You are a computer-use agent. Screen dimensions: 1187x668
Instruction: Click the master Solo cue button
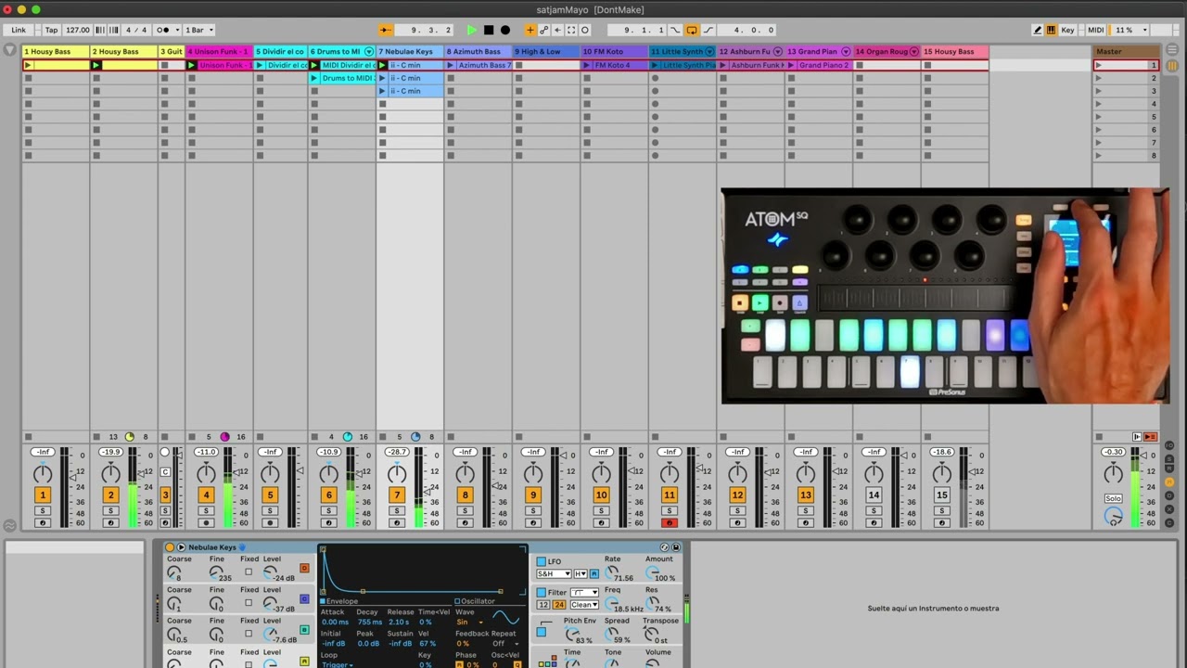tap(1113, 498)
